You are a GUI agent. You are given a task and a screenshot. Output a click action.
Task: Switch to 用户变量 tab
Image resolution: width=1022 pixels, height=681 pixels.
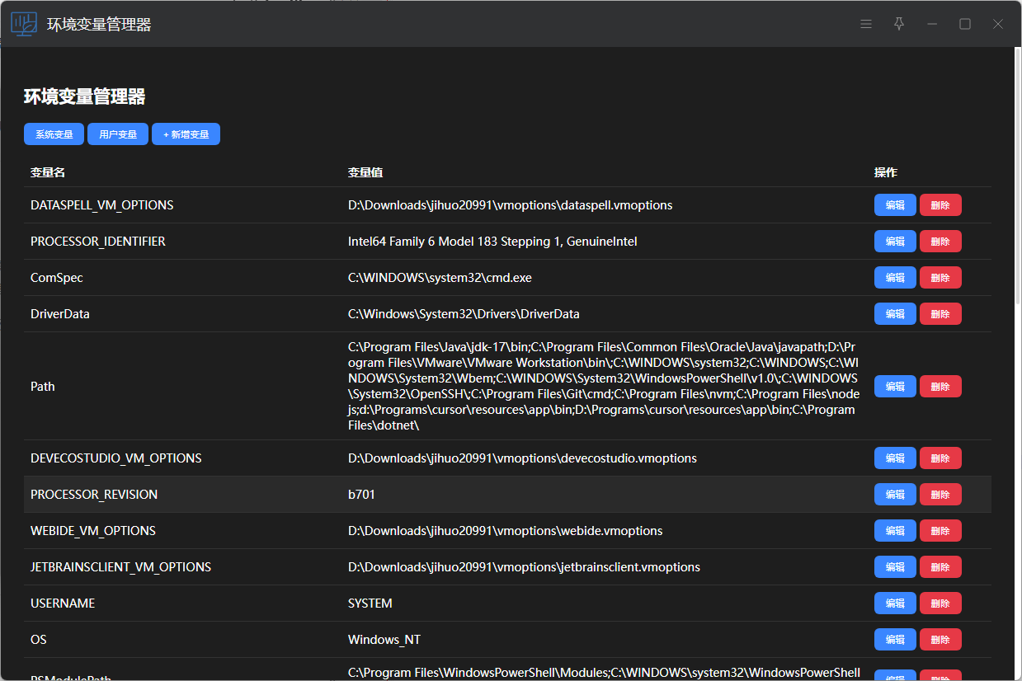point(118,134)
